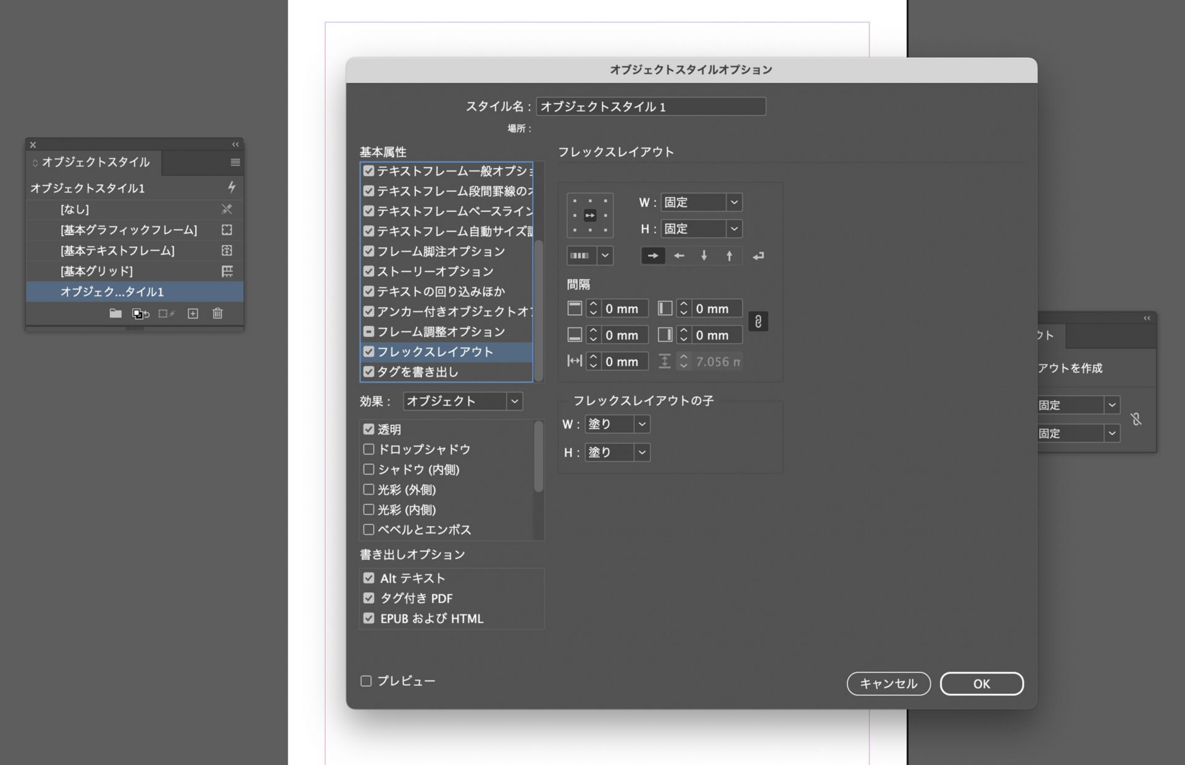Select [基本テキストフレーム] style in panel
The width and height of the screenshot is (1185, 765).
point(117,251)
